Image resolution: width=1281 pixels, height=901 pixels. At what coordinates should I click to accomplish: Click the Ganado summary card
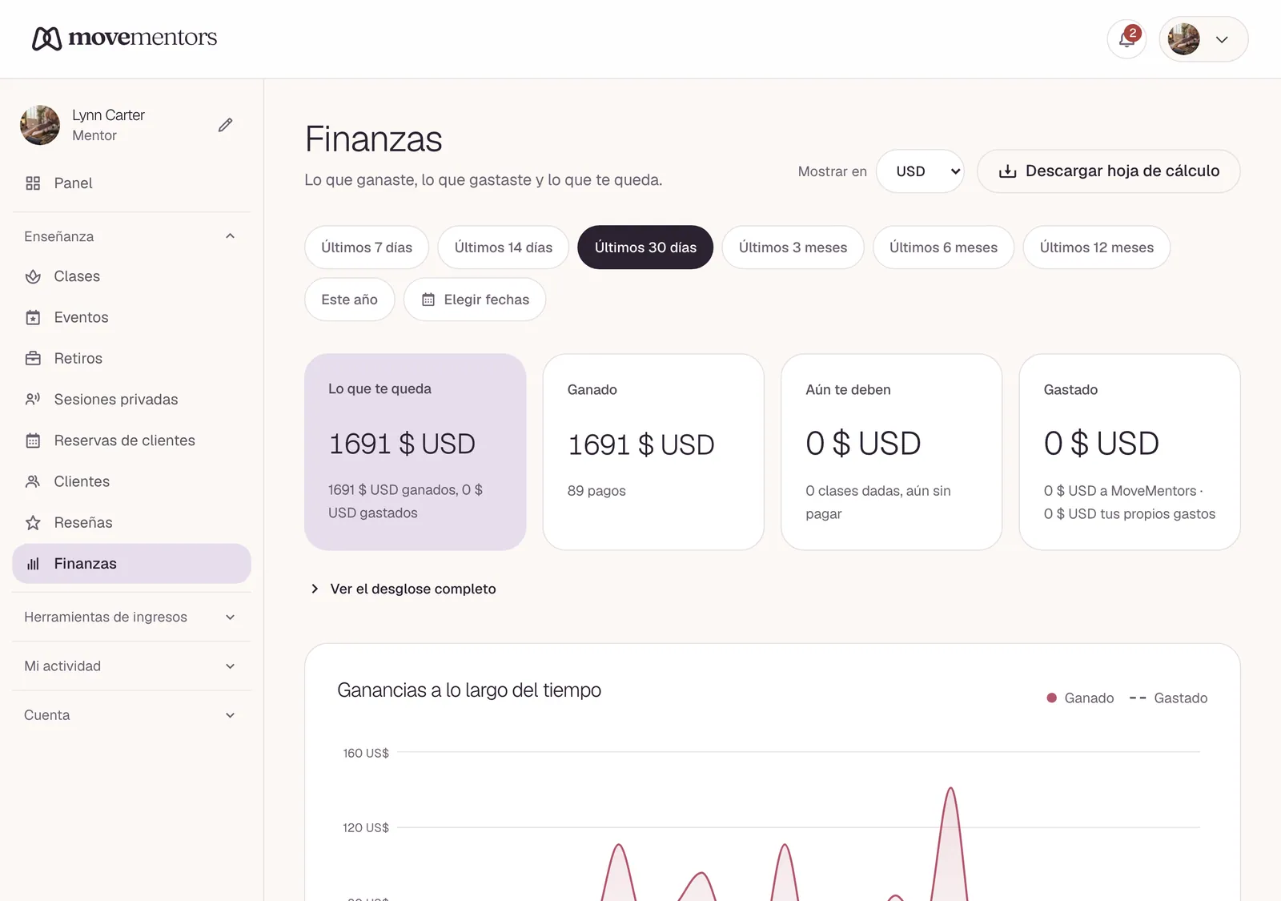pyautogui.click(x=653, y=452)
